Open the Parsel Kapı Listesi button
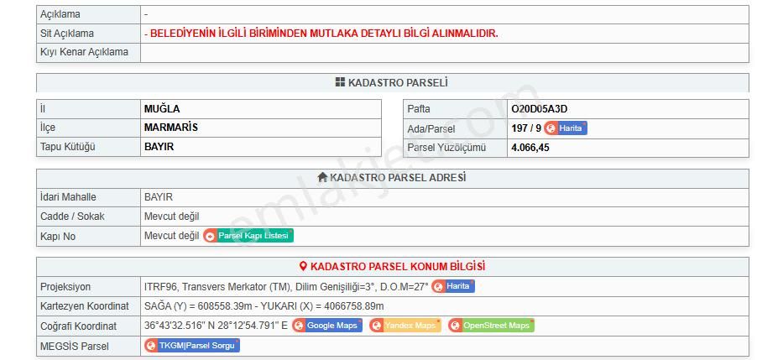783x360 pixels. coord(248,236)
